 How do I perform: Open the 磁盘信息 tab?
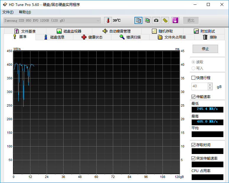54,37
